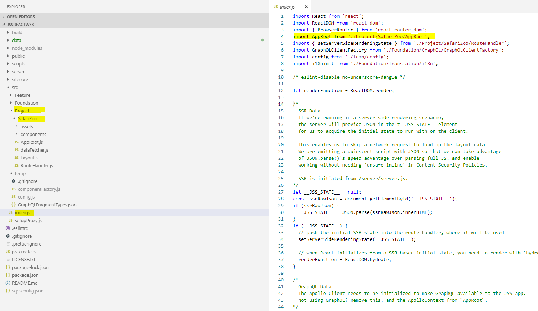Click file icon beside .prettierignore

[8, 244]
